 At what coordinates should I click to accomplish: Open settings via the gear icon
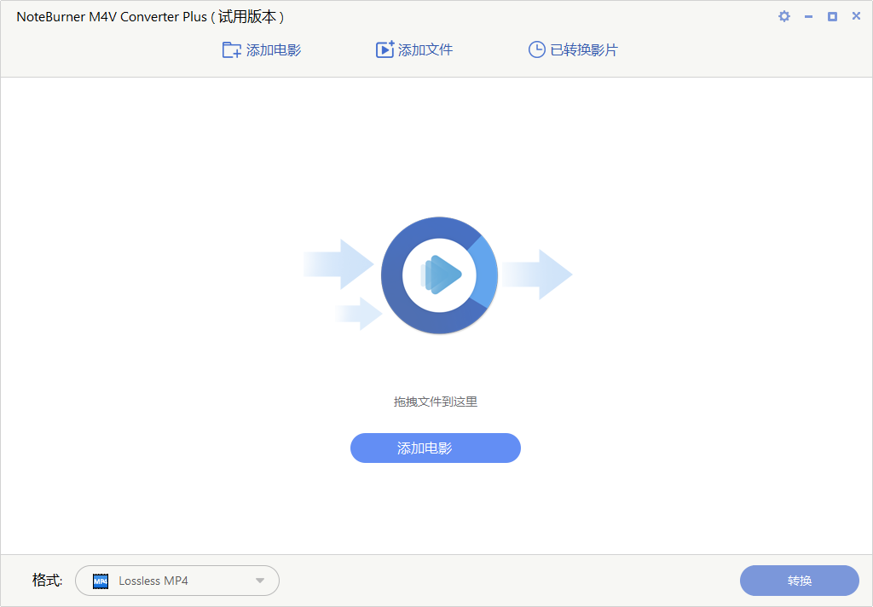(x=784, y=16)
